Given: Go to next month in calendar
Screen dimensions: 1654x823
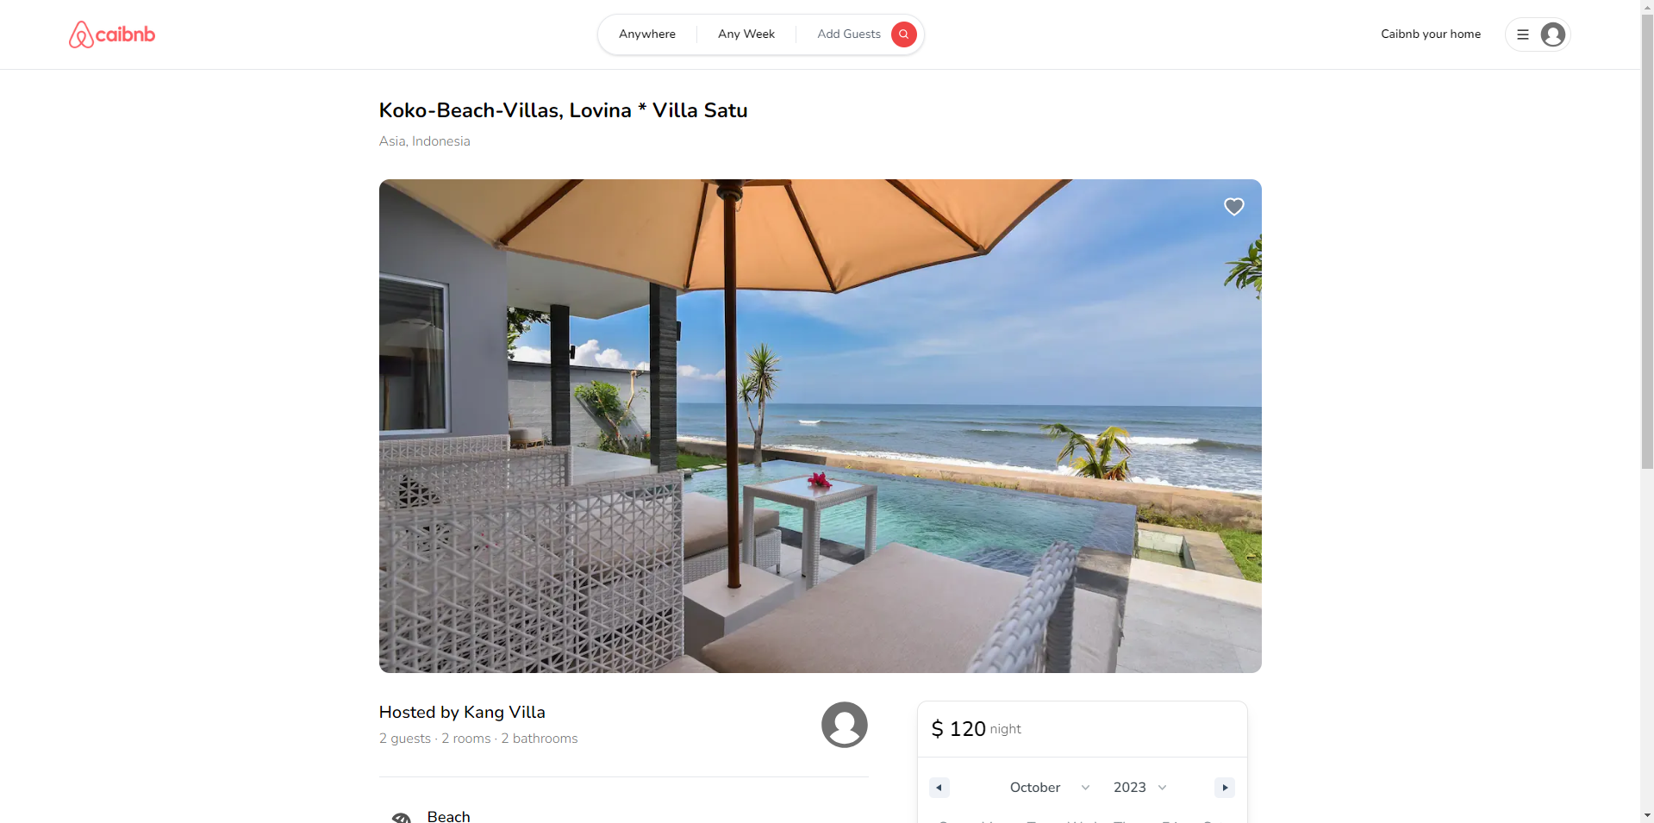Looking at the screenshot, I should click(x=1225, y=788).
